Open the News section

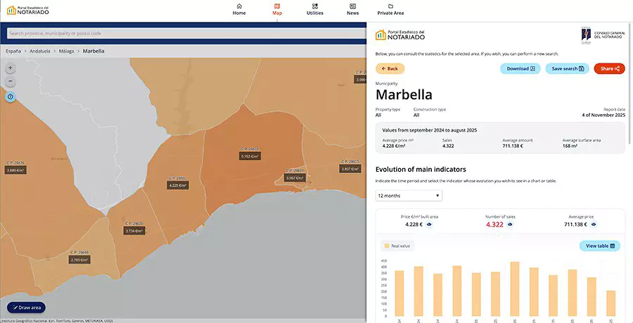point(352,9)
